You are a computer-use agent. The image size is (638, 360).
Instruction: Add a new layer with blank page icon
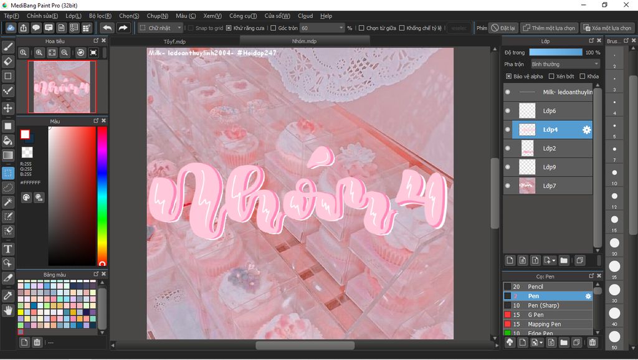tap(510, 260)
